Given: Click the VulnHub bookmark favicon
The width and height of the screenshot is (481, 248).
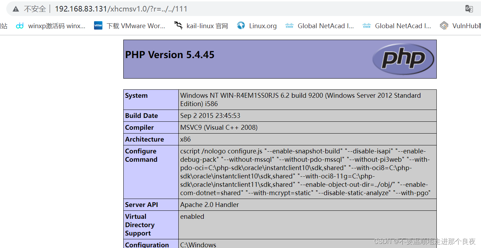Looking at the screenshot, I should [444, 26].
